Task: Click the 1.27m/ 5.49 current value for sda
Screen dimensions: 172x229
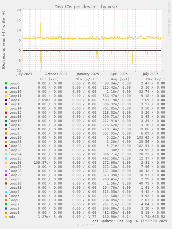Action: coord(50,217)
